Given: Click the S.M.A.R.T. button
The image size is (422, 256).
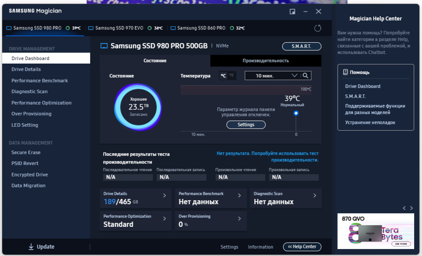Looking at the screenshot, I should [301, 46].
